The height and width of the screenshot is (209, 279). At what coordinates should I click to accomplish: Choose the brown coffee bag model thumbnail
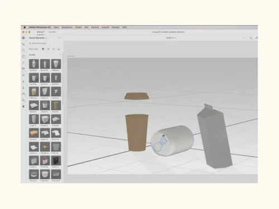[x=34, y=91]
